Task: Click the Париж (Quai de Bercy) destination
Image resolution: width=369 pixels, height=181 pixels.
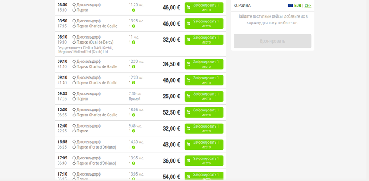Action: click(x=94, y=42)
